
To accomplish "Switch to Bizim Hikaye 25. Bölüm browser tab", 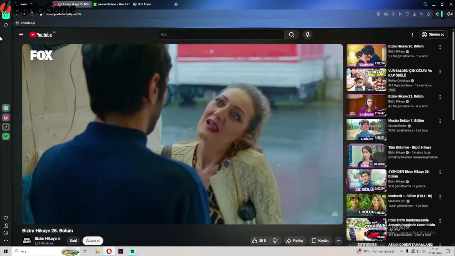I will (73, 4).
